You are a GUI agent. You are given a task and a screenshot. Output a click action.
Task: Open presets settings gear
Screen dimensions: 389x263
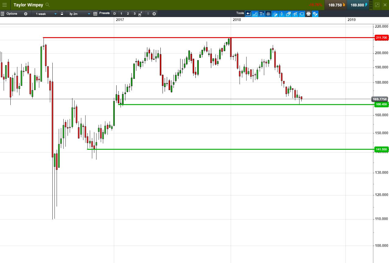[x=154, y=14]
